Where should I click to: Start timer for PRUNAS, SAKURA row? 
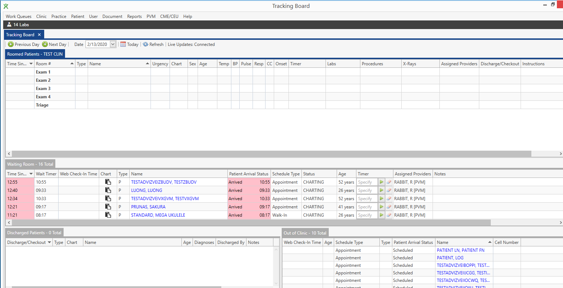pos(382,207)
